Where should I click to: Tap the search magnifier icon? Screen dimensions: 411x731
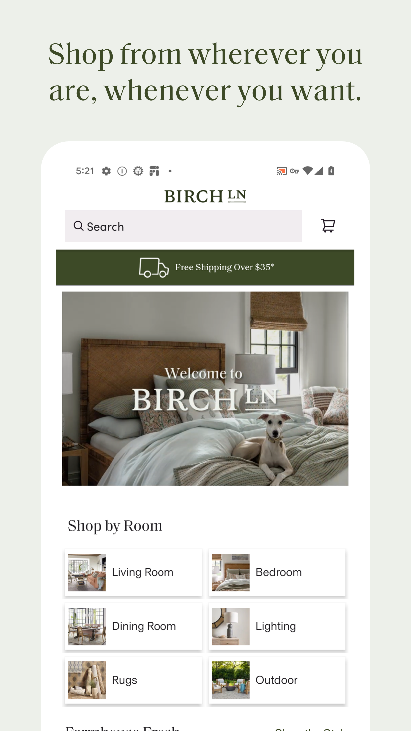pyautogui.click(x=78, y=226)
